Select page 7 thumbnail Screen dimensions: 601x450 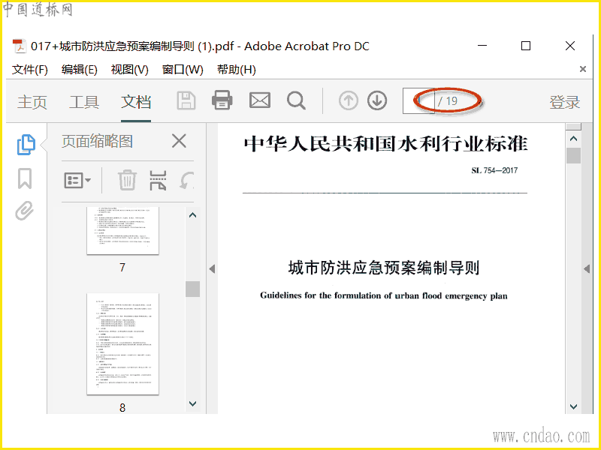(122, 231)
